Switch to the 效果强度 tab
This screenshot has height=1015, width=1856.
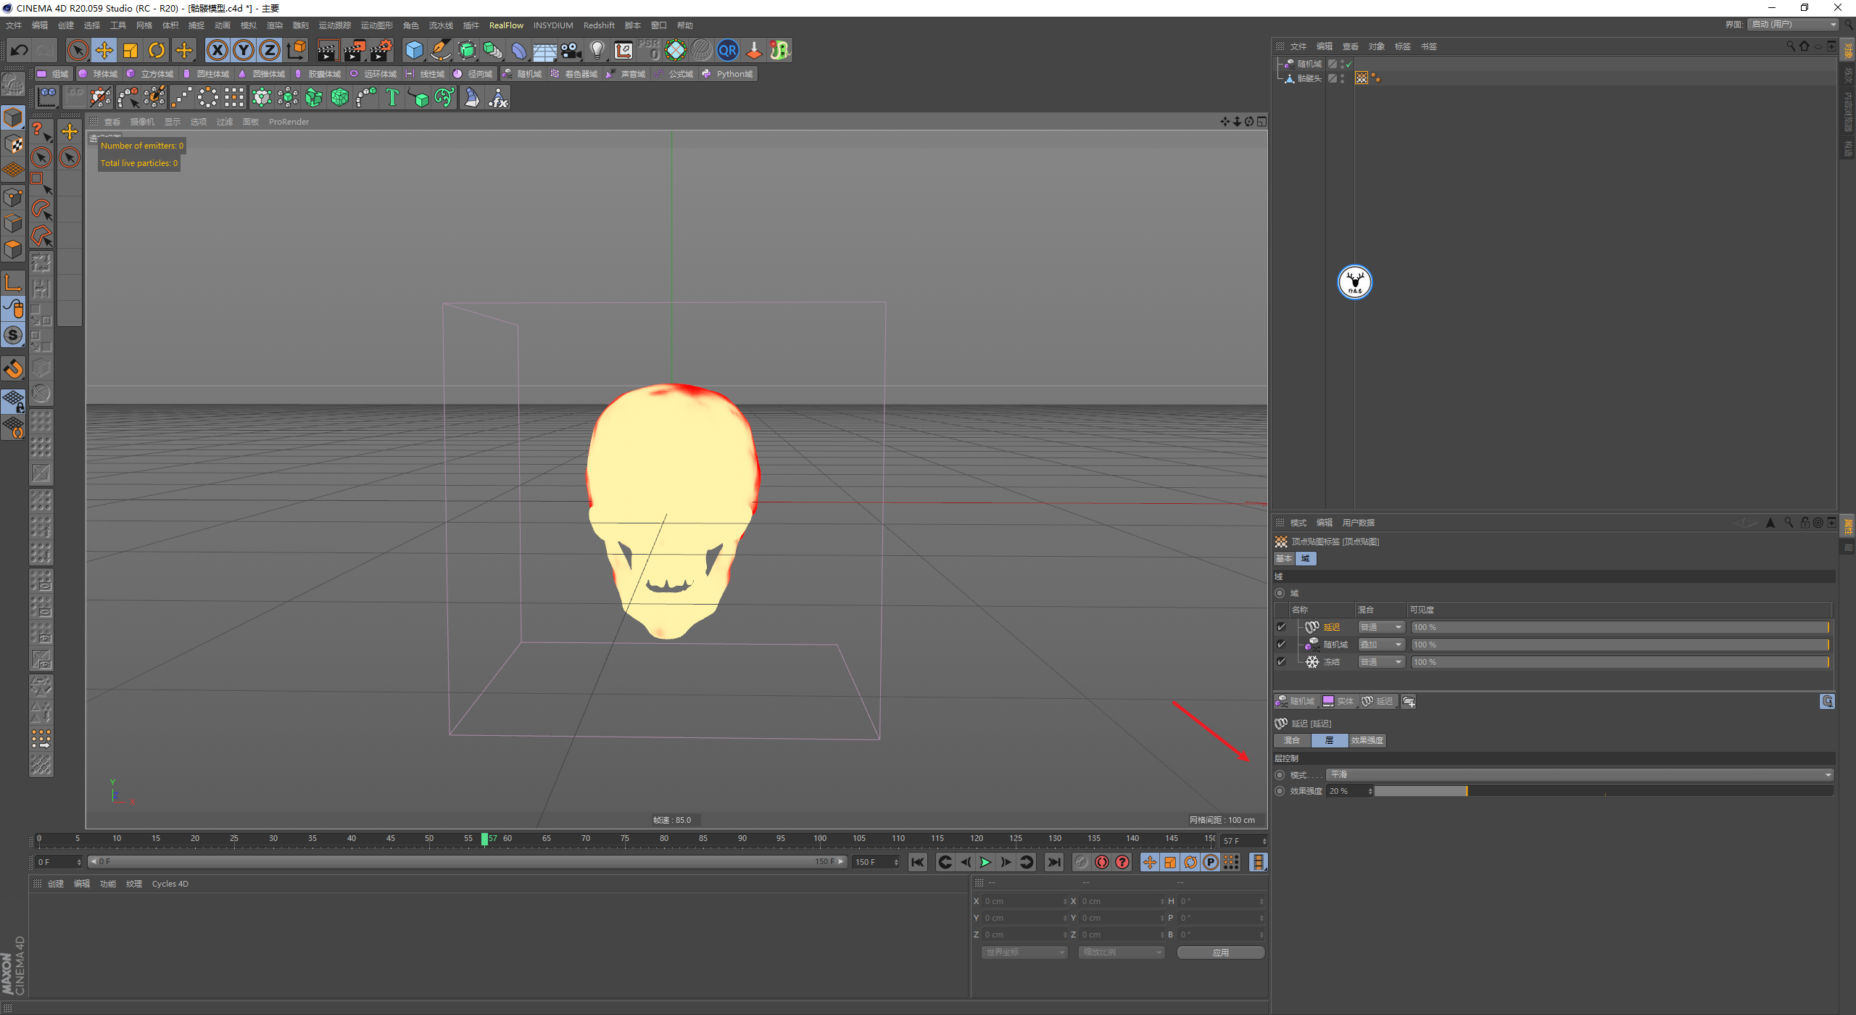[1367, 740]
